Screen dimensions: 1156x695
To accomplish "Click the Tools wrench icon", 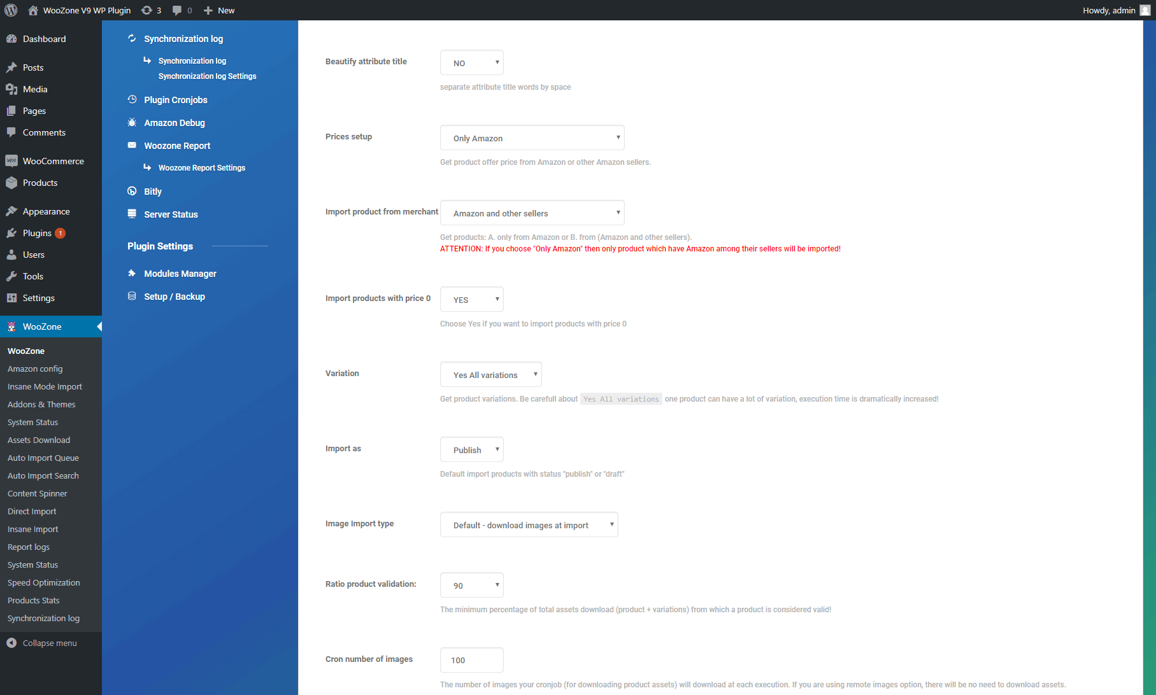I will (x=11, y=276).
